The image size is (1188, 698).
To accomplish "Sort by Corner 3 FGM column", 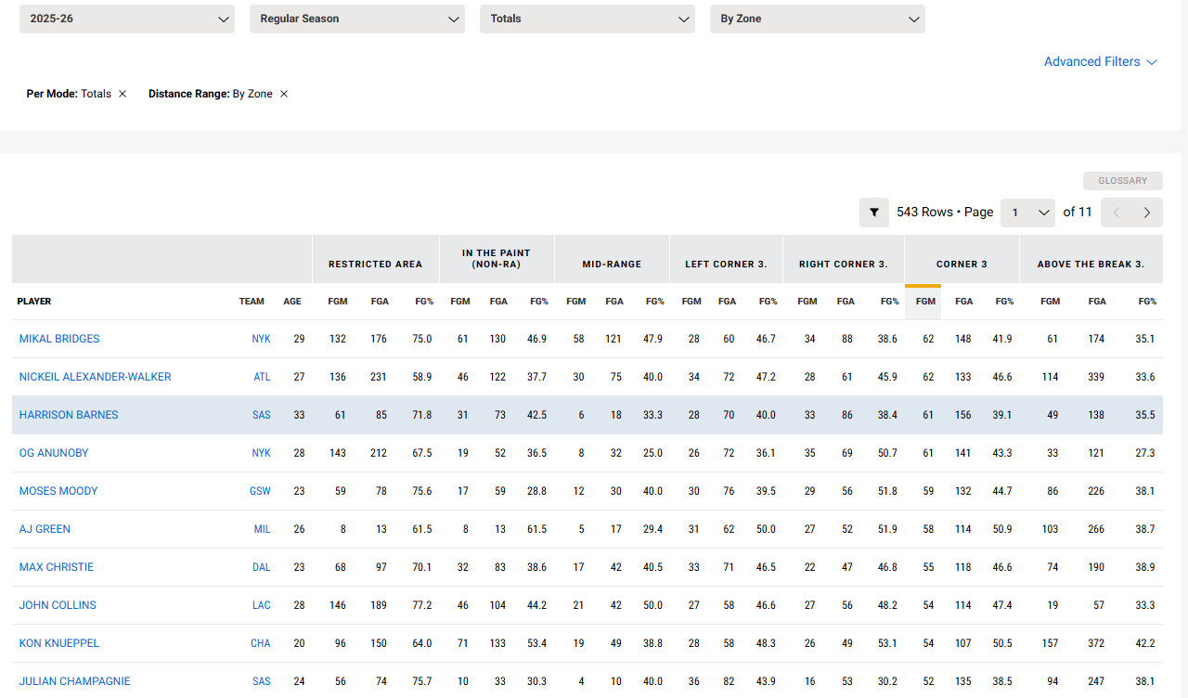I will tap(925, 302).
